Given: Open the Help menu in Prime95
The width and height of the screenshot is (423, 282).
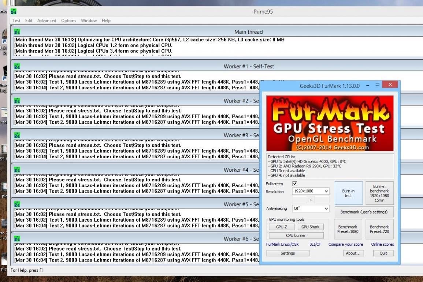Looking at the screenshot, I should point(106,21).
